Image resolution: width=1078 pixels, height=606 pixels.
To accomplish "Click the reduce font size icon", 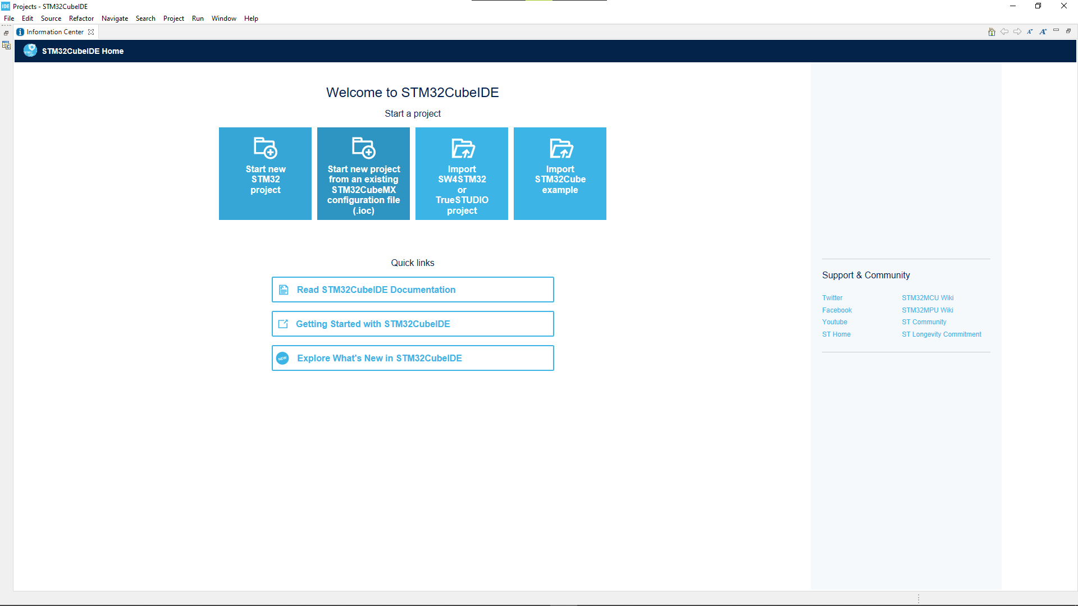I will tap(1030, 32).
